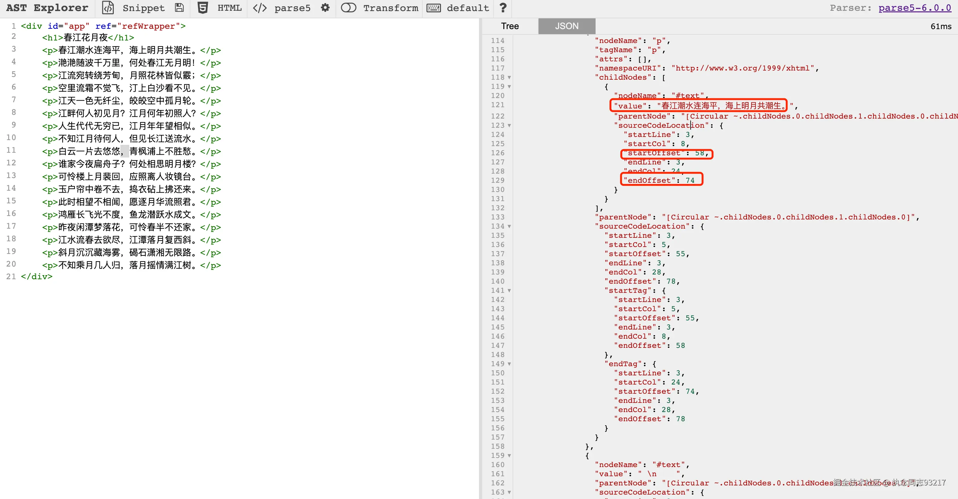Collapse sourceCodeLocation arrow at line 134

pos(509,226)
